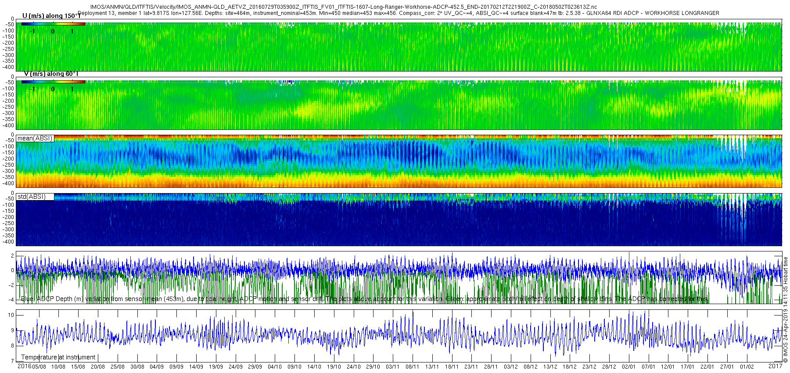The height and width of the screenshot is (373, 790).
Task: Click the '-200' depth tick in mean(ABSI) panel
Action: click(9, 159)
